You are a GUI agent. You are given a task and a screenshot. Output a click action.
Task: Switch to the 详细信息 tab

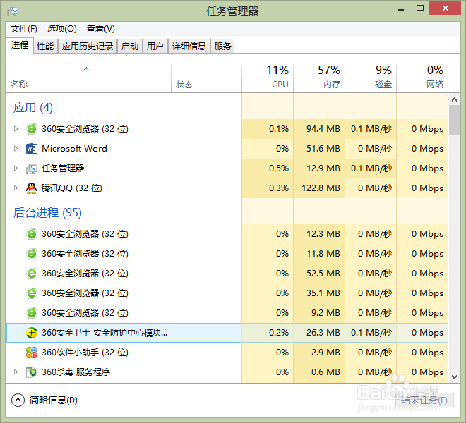point(189,47)
